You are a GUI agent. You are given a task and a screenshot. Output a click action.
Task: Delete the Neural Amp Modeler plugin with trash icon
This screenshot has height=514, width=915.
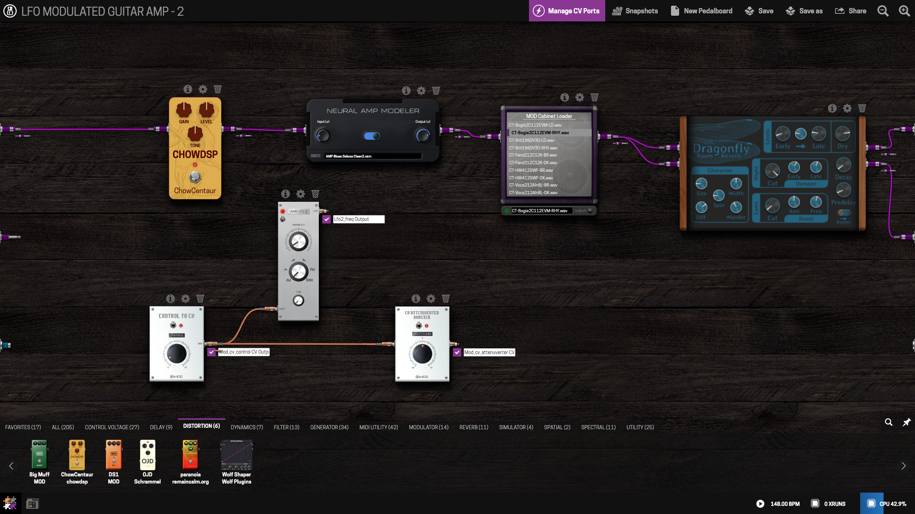pyautogui.click(x=436, y=90)
